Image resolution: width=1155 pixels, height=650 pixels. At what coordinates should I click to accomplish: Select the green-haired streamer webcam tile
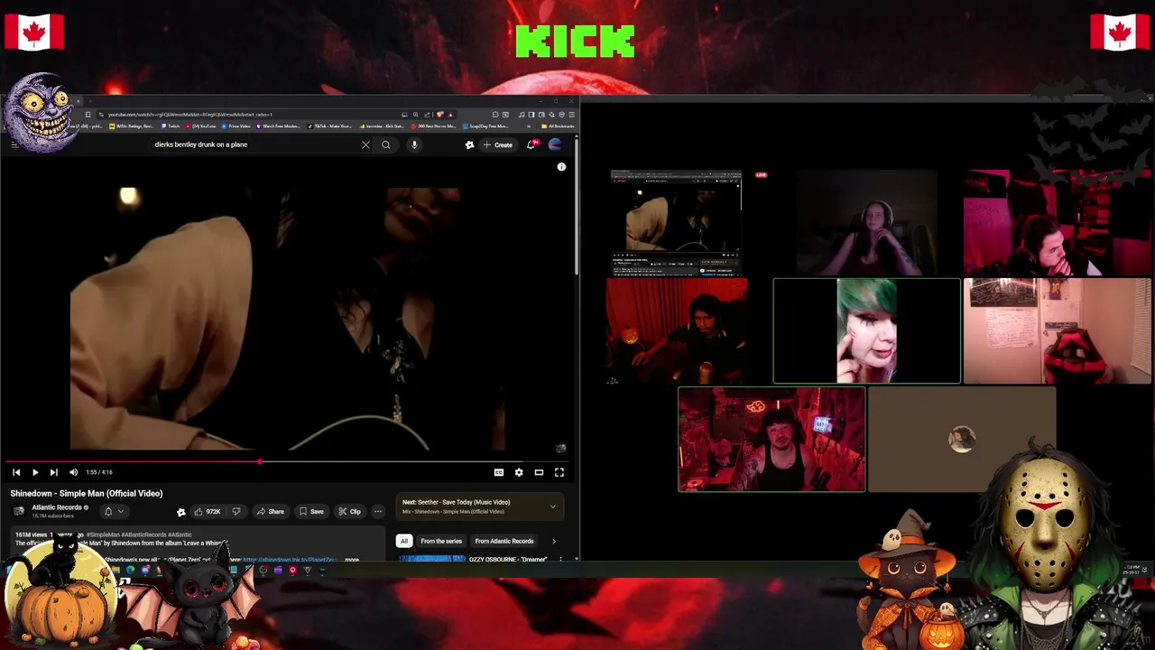click(867, 330)
